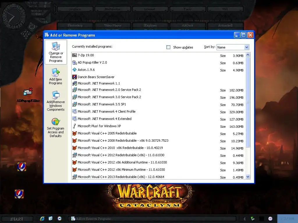The image size is (298, 223).
Task: Open the Change or Remove Programs panel
Action: coord(56,52)
